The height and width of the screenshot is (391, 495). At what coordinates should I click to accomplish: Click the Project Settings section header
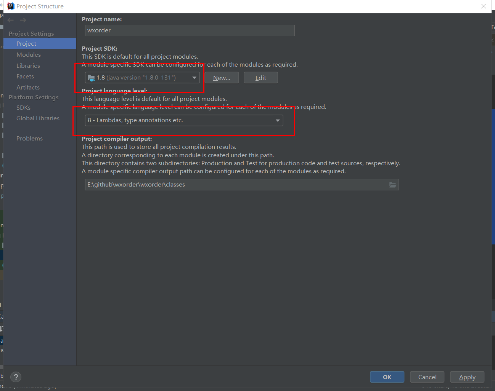coord(31,34)
